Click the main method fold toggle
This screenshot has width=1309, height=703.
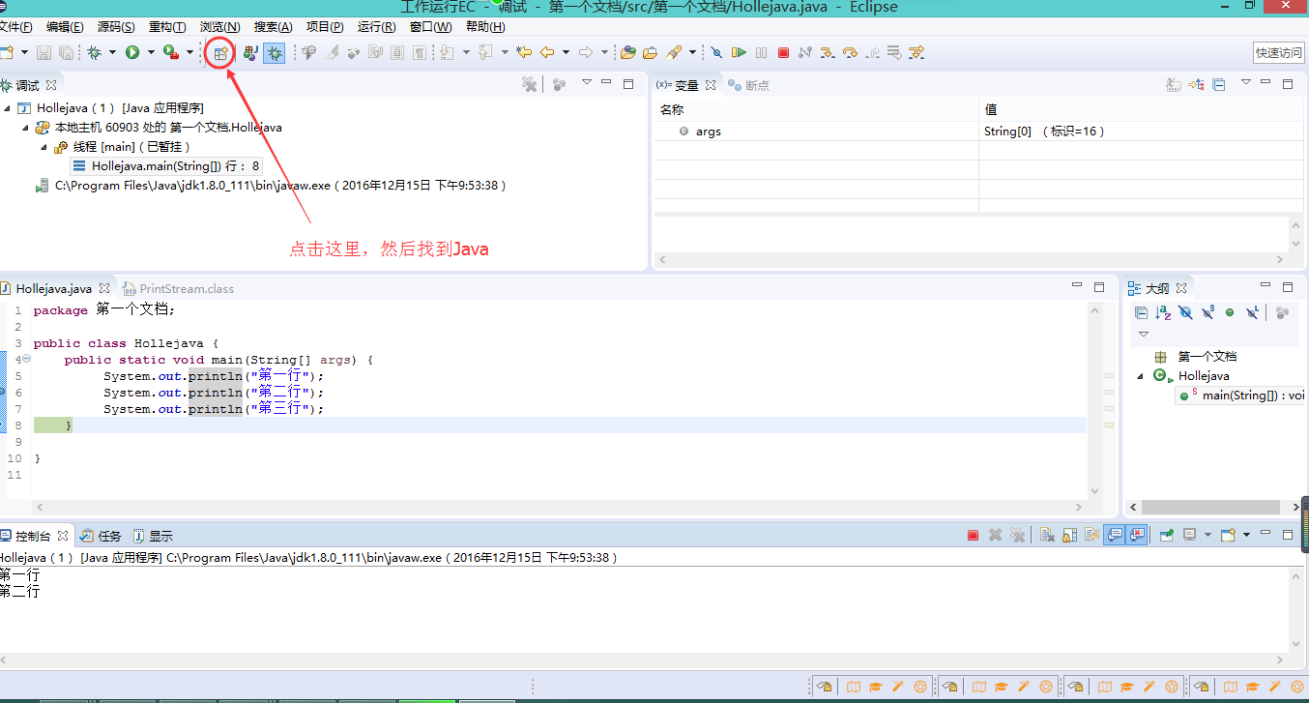pos(26,360)
